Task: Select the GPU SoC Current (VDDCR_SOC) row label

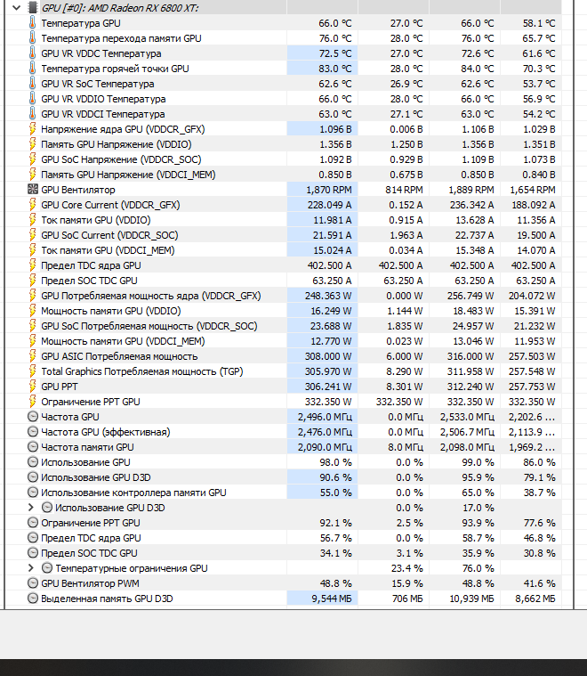Action: click(109, 235)
